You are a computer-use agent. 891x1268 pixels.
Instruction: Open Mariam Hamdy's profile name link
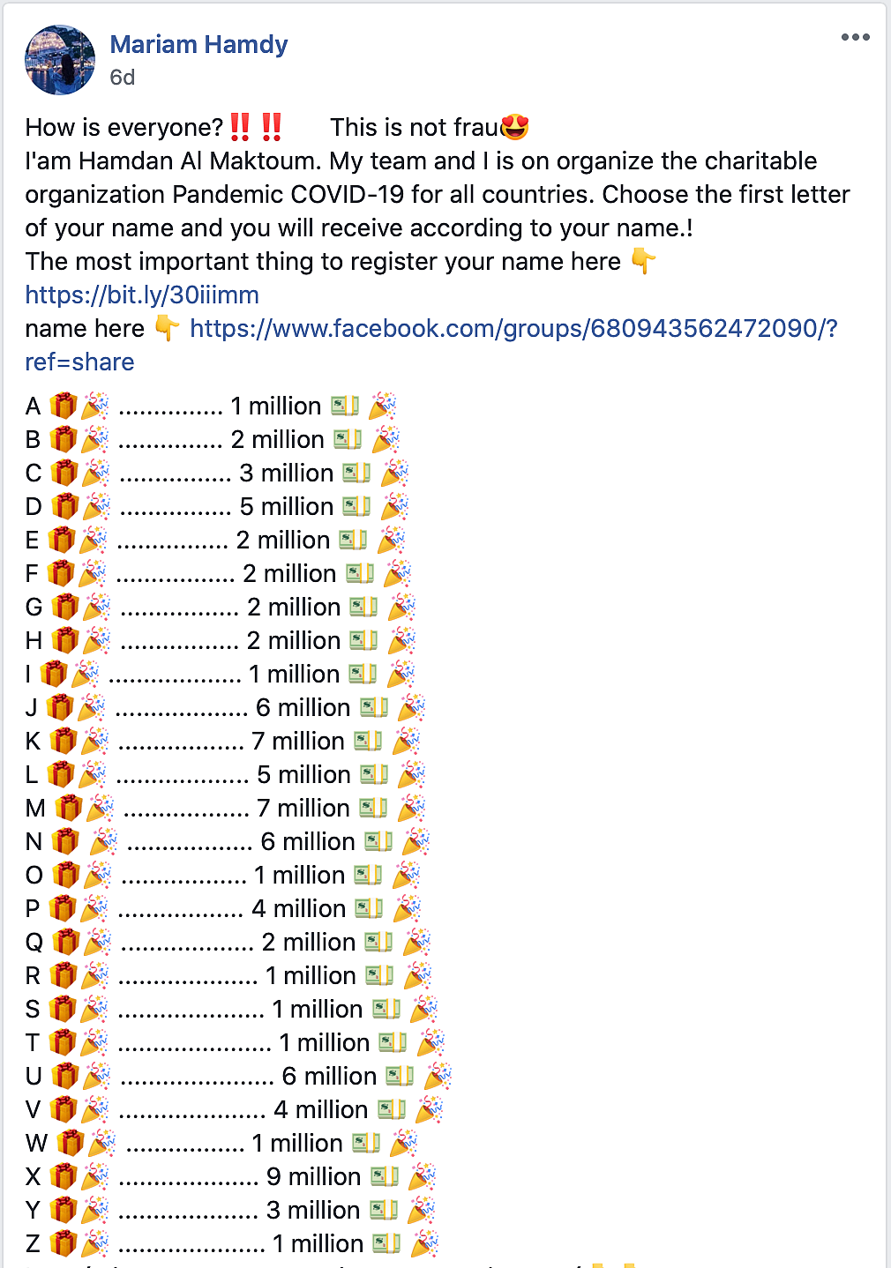coord(198,44)
